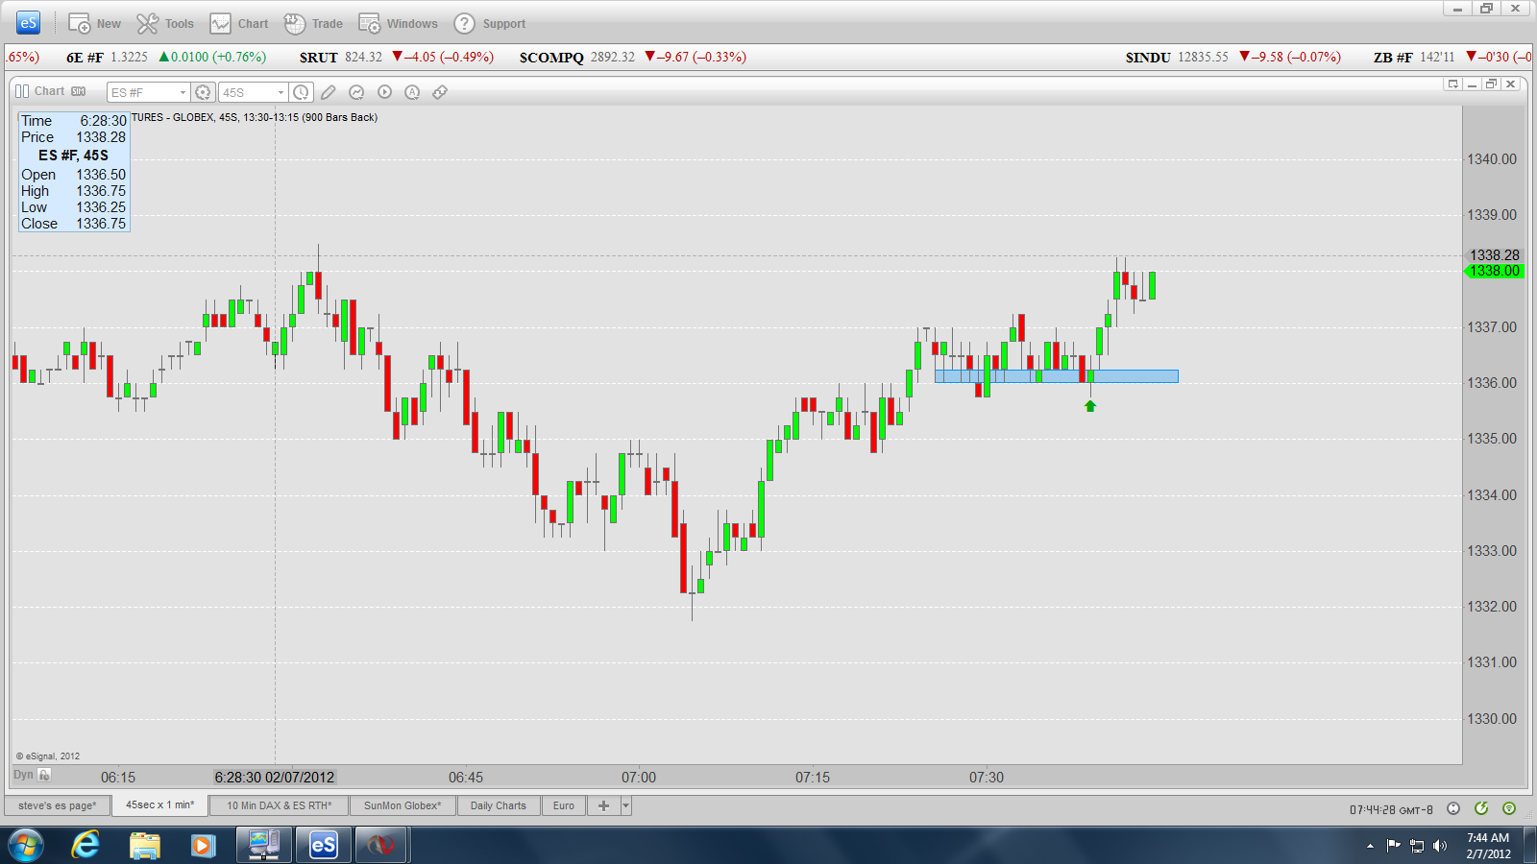Click the network tray icon
This screenshot has height=864, width=1537.
(x=1416, y=846)
